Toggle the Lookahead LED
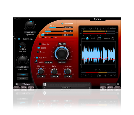This screenshot has height=115, width=134. click(x=62, y=24)
